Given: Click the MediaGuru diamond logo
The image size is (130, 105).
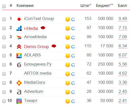Looking at the screenshot, I should click(x=19, y=83).
